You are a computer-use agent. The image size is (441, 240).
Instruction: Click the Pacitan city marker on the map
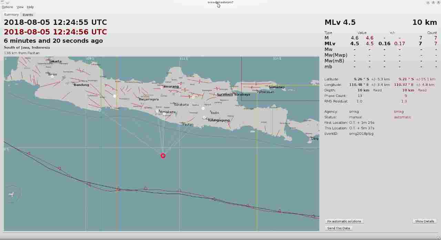(183, 123)
